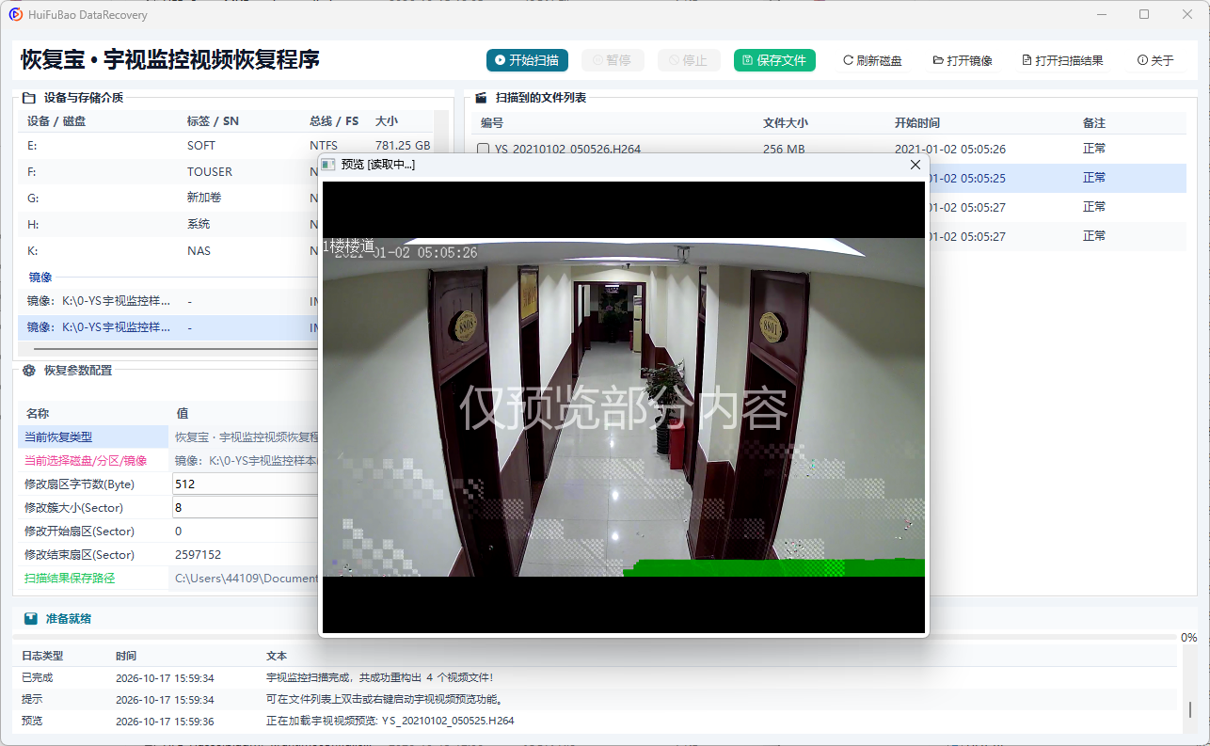The height and width of the screenshot is (746, 1210).
Task: Click the 当前选择磁盘/分区/镜像 parameter label
Action: coord(86,461)
